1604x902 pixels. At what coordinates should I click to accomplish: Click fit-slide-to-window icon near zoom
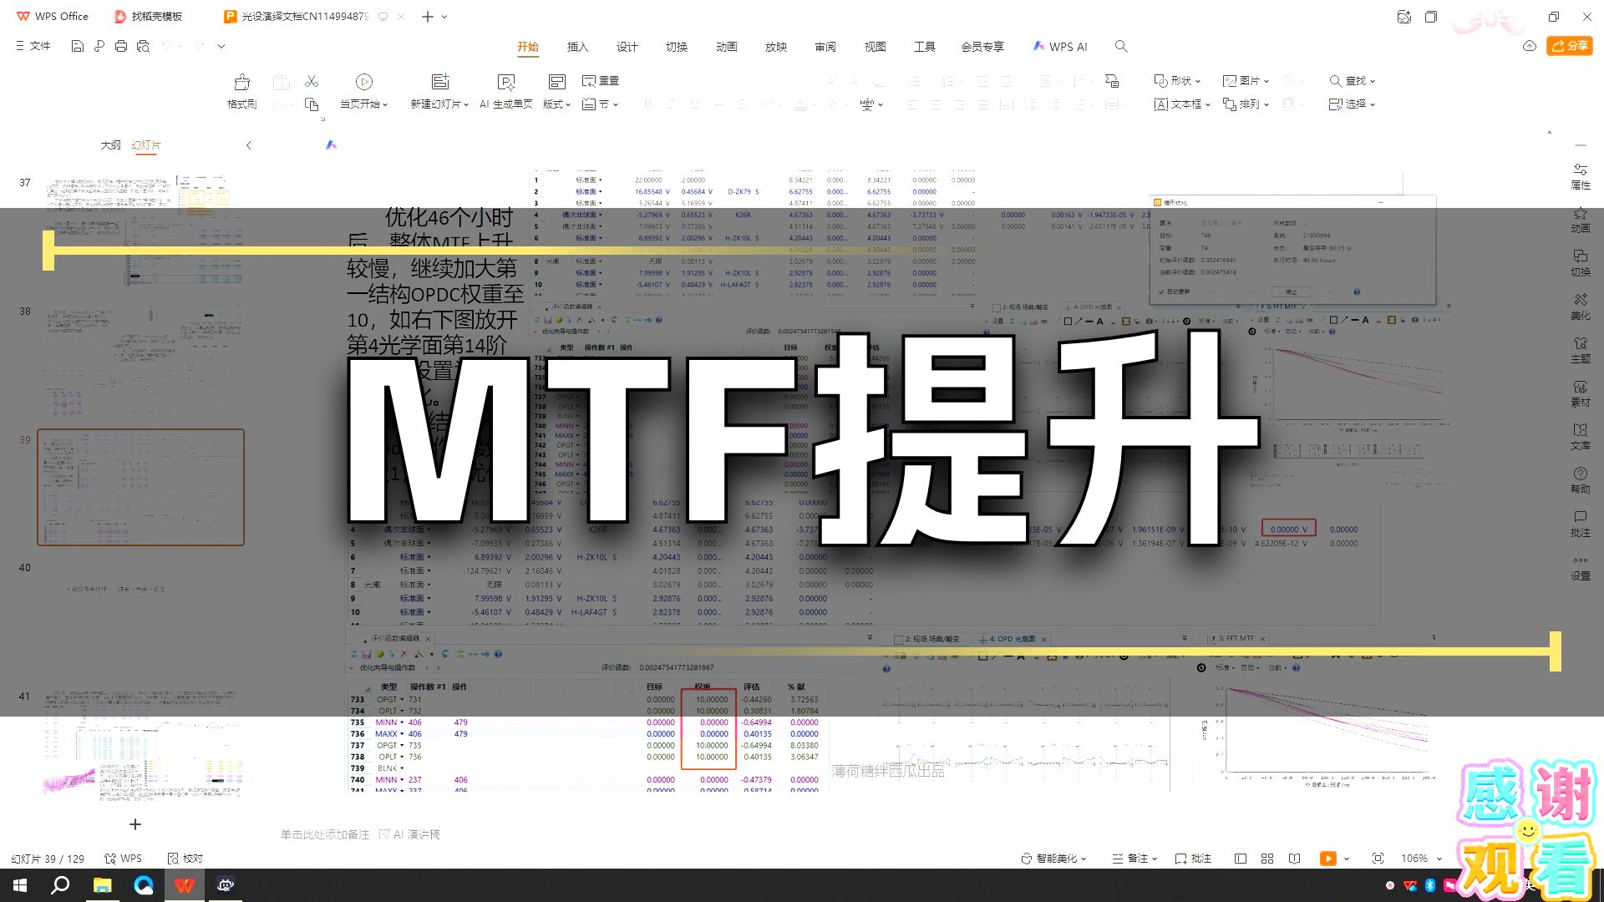click(x=1378, y=859)
